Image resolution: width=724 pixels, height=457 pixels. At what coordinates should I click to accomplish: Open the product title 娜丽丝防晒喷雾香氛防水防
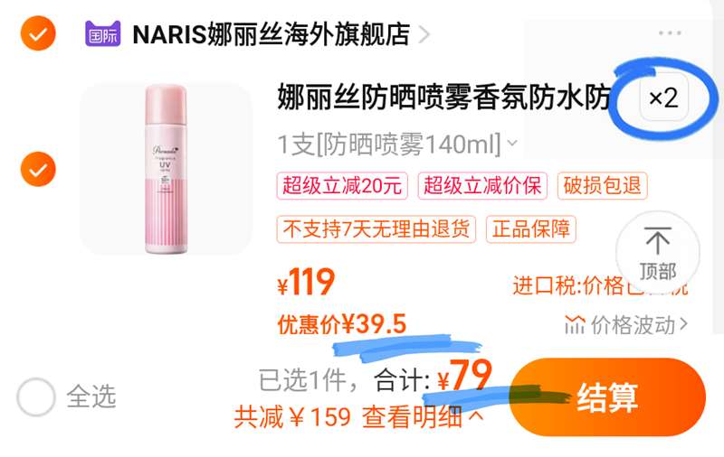click(443, 98)
